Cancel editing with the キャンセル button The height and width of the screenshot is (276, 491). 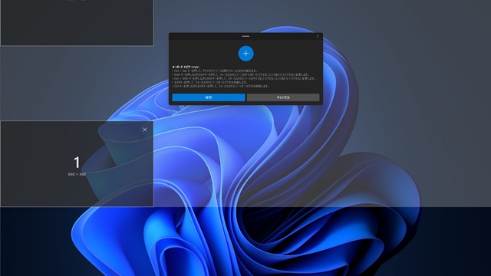tap(283, 97)
